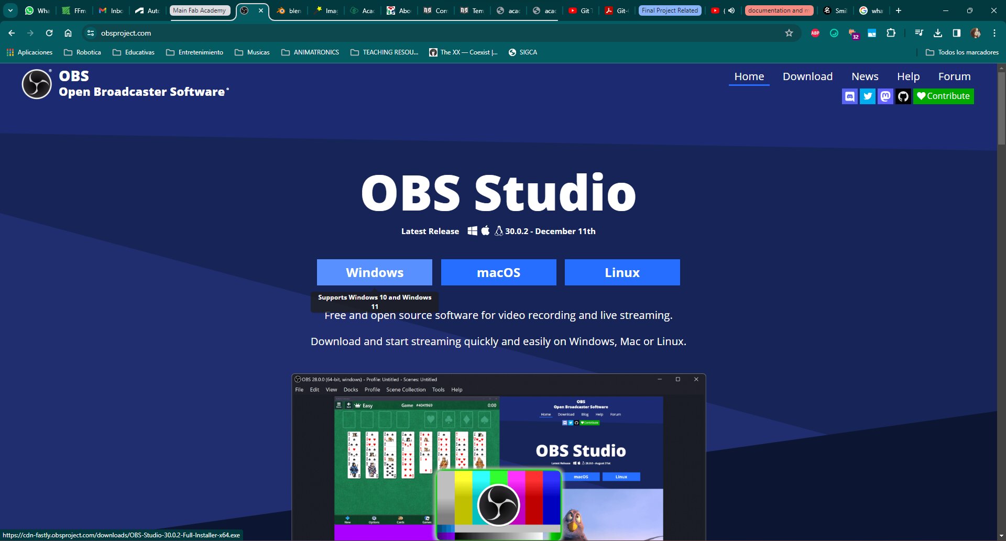Open the Chrome three-dot menu

coord(994,33)
